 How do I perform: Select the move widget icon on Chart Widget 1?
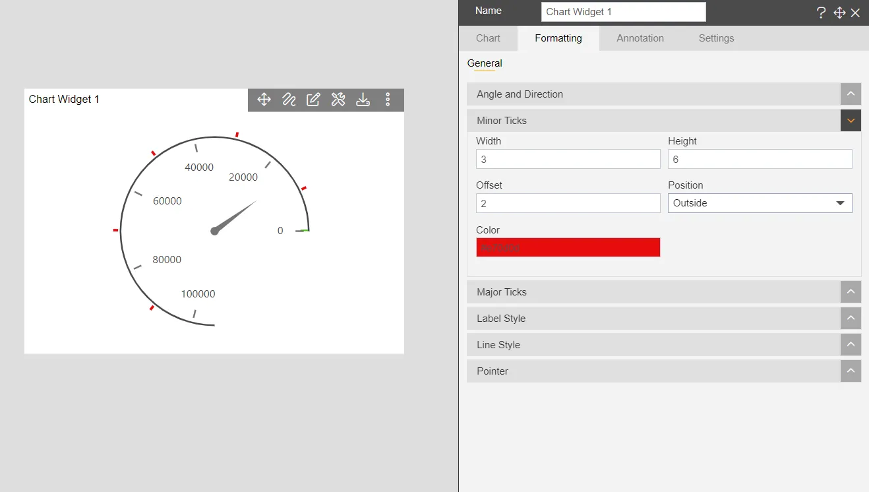coord(263,100)
